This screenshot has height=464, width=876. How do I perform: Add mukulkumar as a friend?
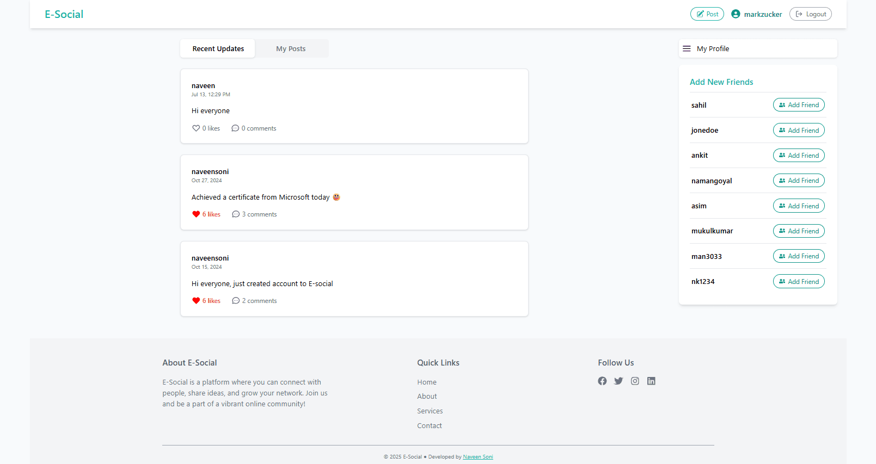(799, 231)
